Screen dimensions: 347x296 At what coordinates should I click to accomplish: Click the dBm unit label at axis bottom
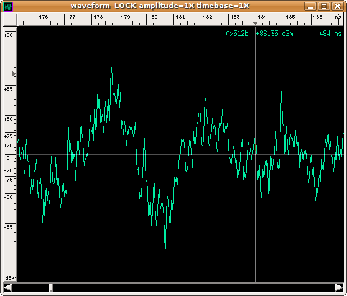(11, 278)
